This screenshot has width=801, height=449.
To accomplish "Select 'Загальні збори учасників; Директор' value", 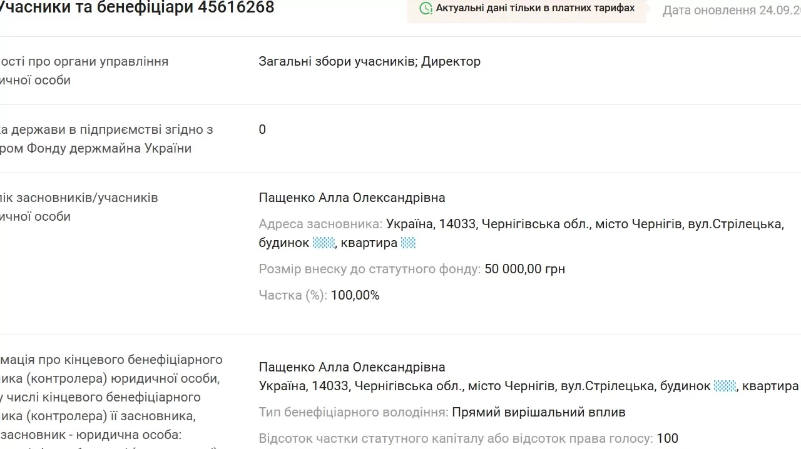I will coord(369,61).
